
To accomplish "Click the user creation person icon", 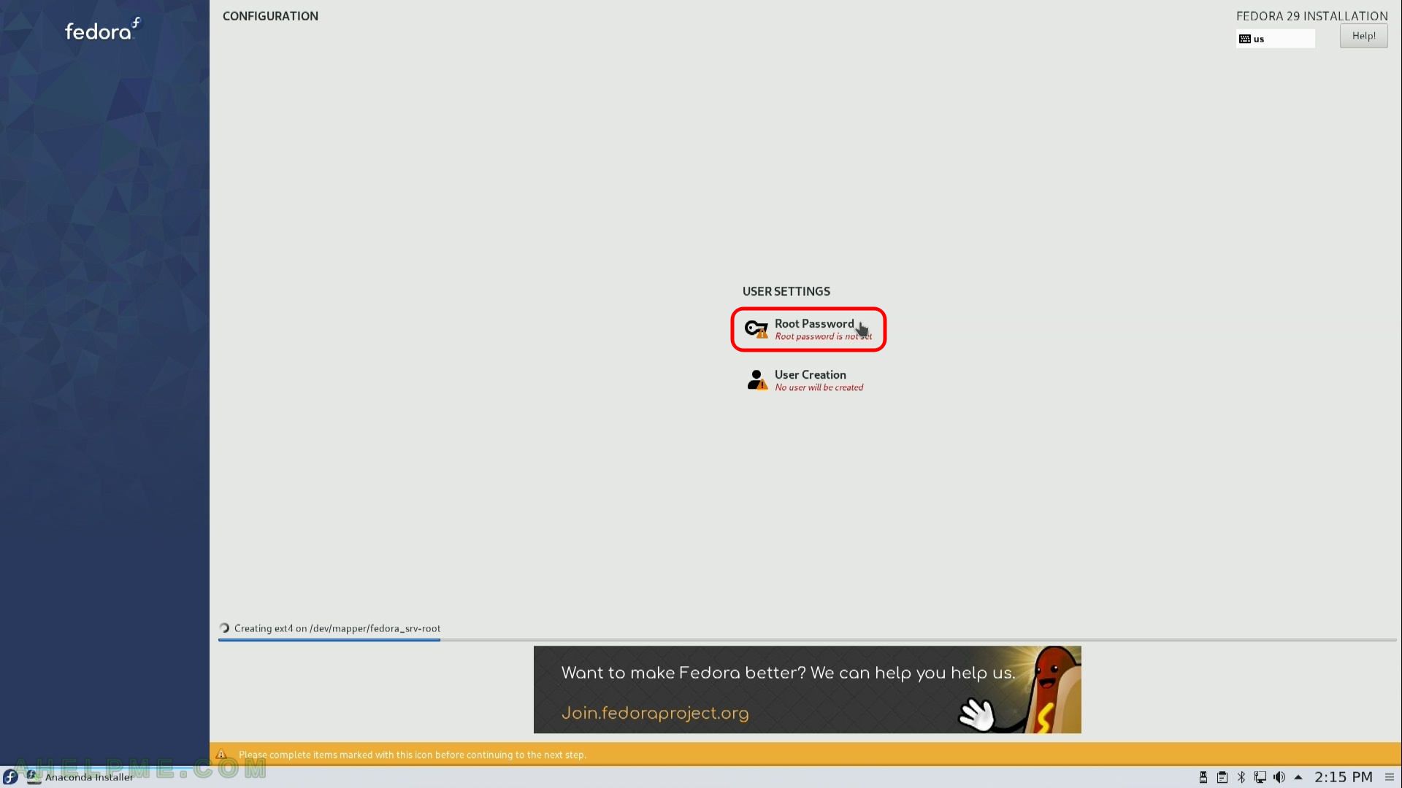I will coord(756,379).
